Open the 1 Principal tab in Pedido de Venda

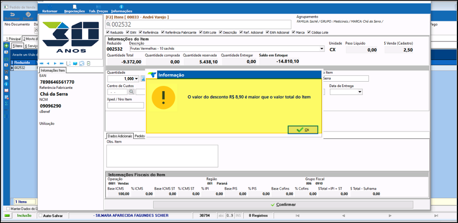click(14, 39)
